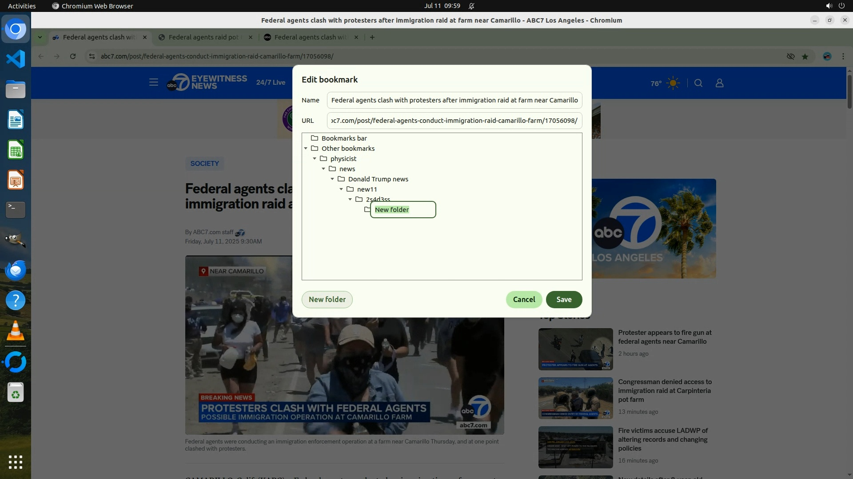Cancel the Edit bookmark dialog
Screen dimensions: 853x479
click(524, 299)
